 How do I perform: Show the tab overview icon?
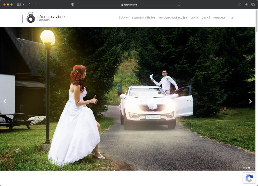pyautogui.click(x=253, y=5)
